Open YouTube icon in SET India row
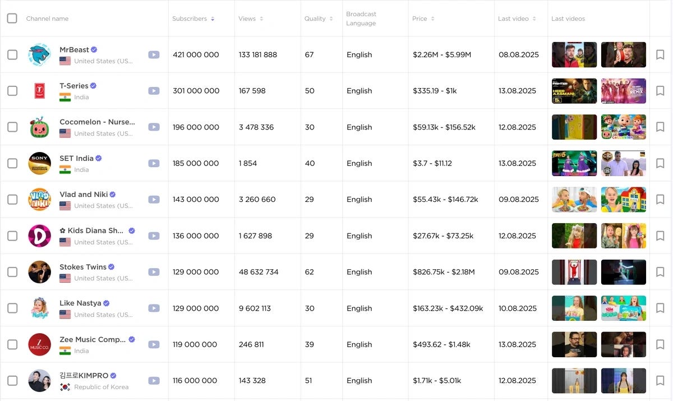This screenshot has height=401, width=673. (x=154, y=163)
